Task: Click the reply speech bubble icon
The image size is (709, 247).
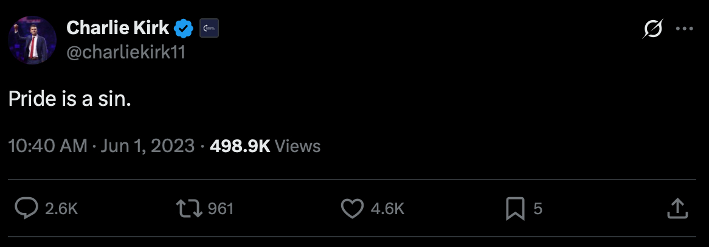Action: (27, 209)
